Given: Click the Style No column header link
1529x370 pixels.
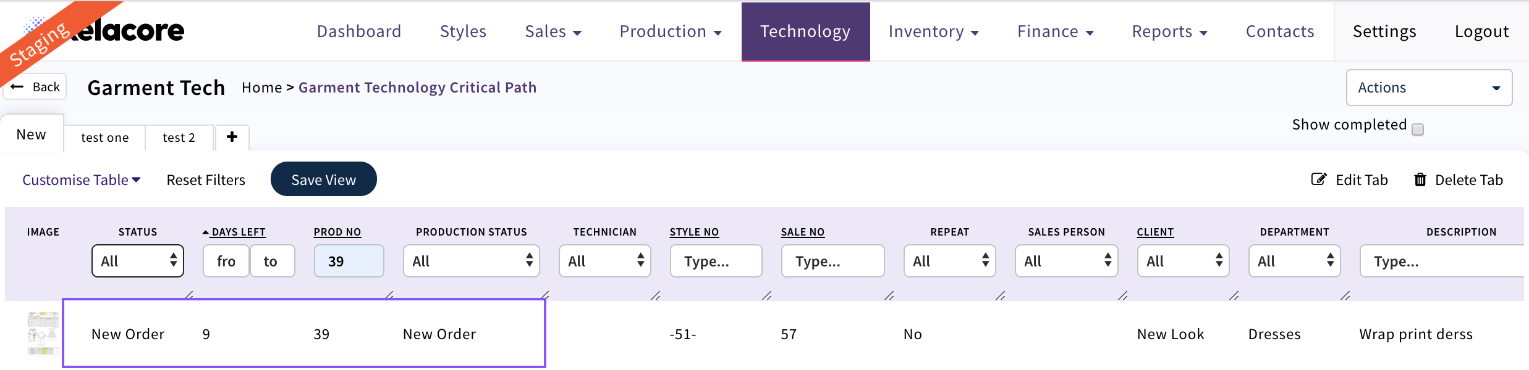Looking at the screenshot, I should coord(694,232).
